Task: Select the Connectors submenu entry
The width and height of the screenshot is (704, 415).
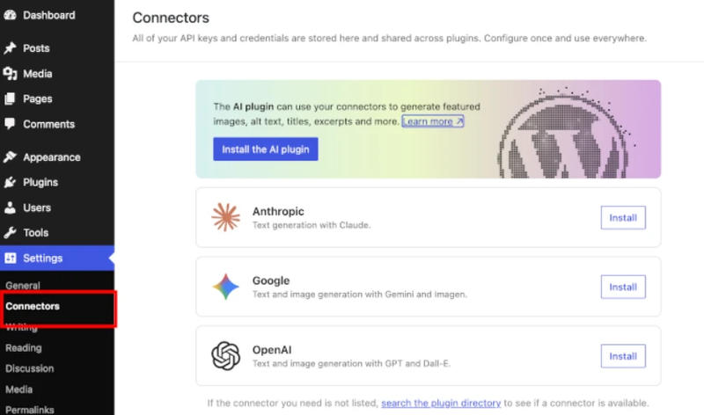Action: click(x=33, y=306)
